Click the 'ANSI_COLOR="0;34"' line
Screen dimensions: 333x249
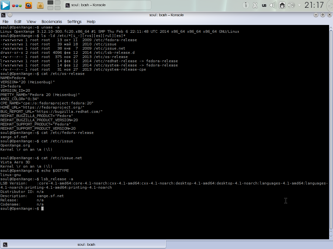click(x=20, y=99)
